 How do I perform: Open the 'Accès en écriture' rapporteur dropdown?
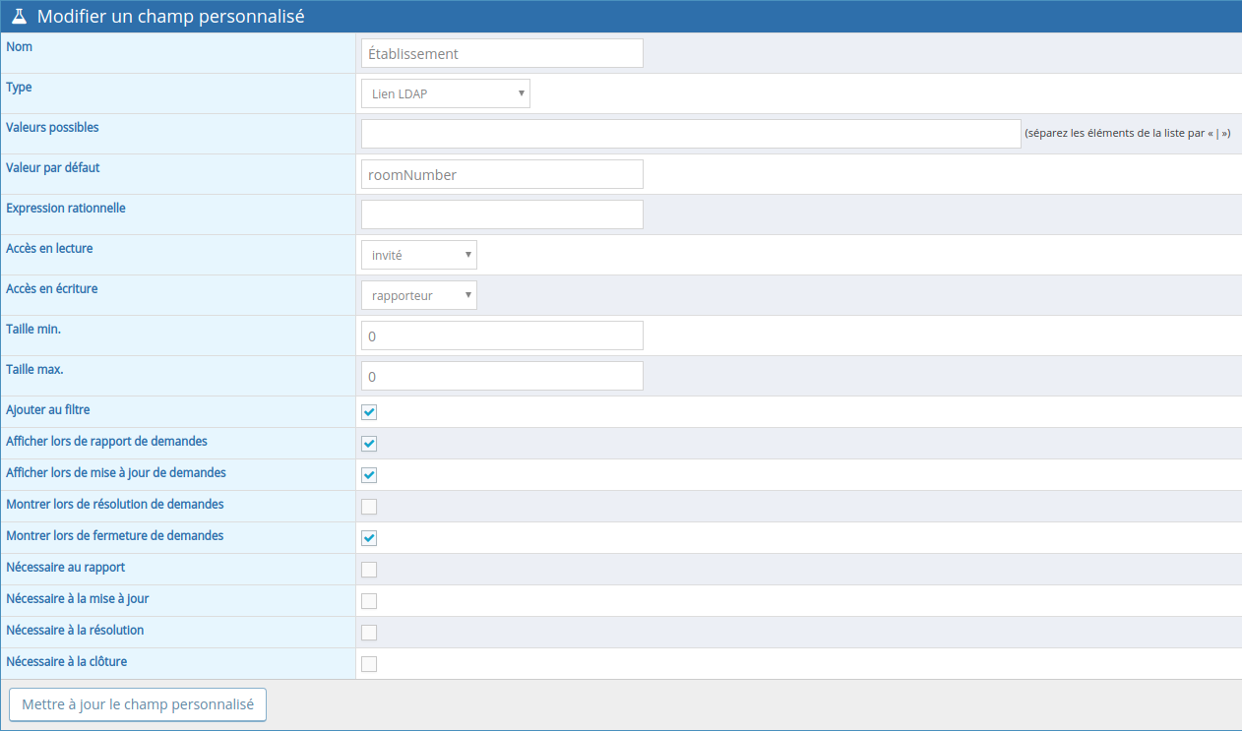418,295
